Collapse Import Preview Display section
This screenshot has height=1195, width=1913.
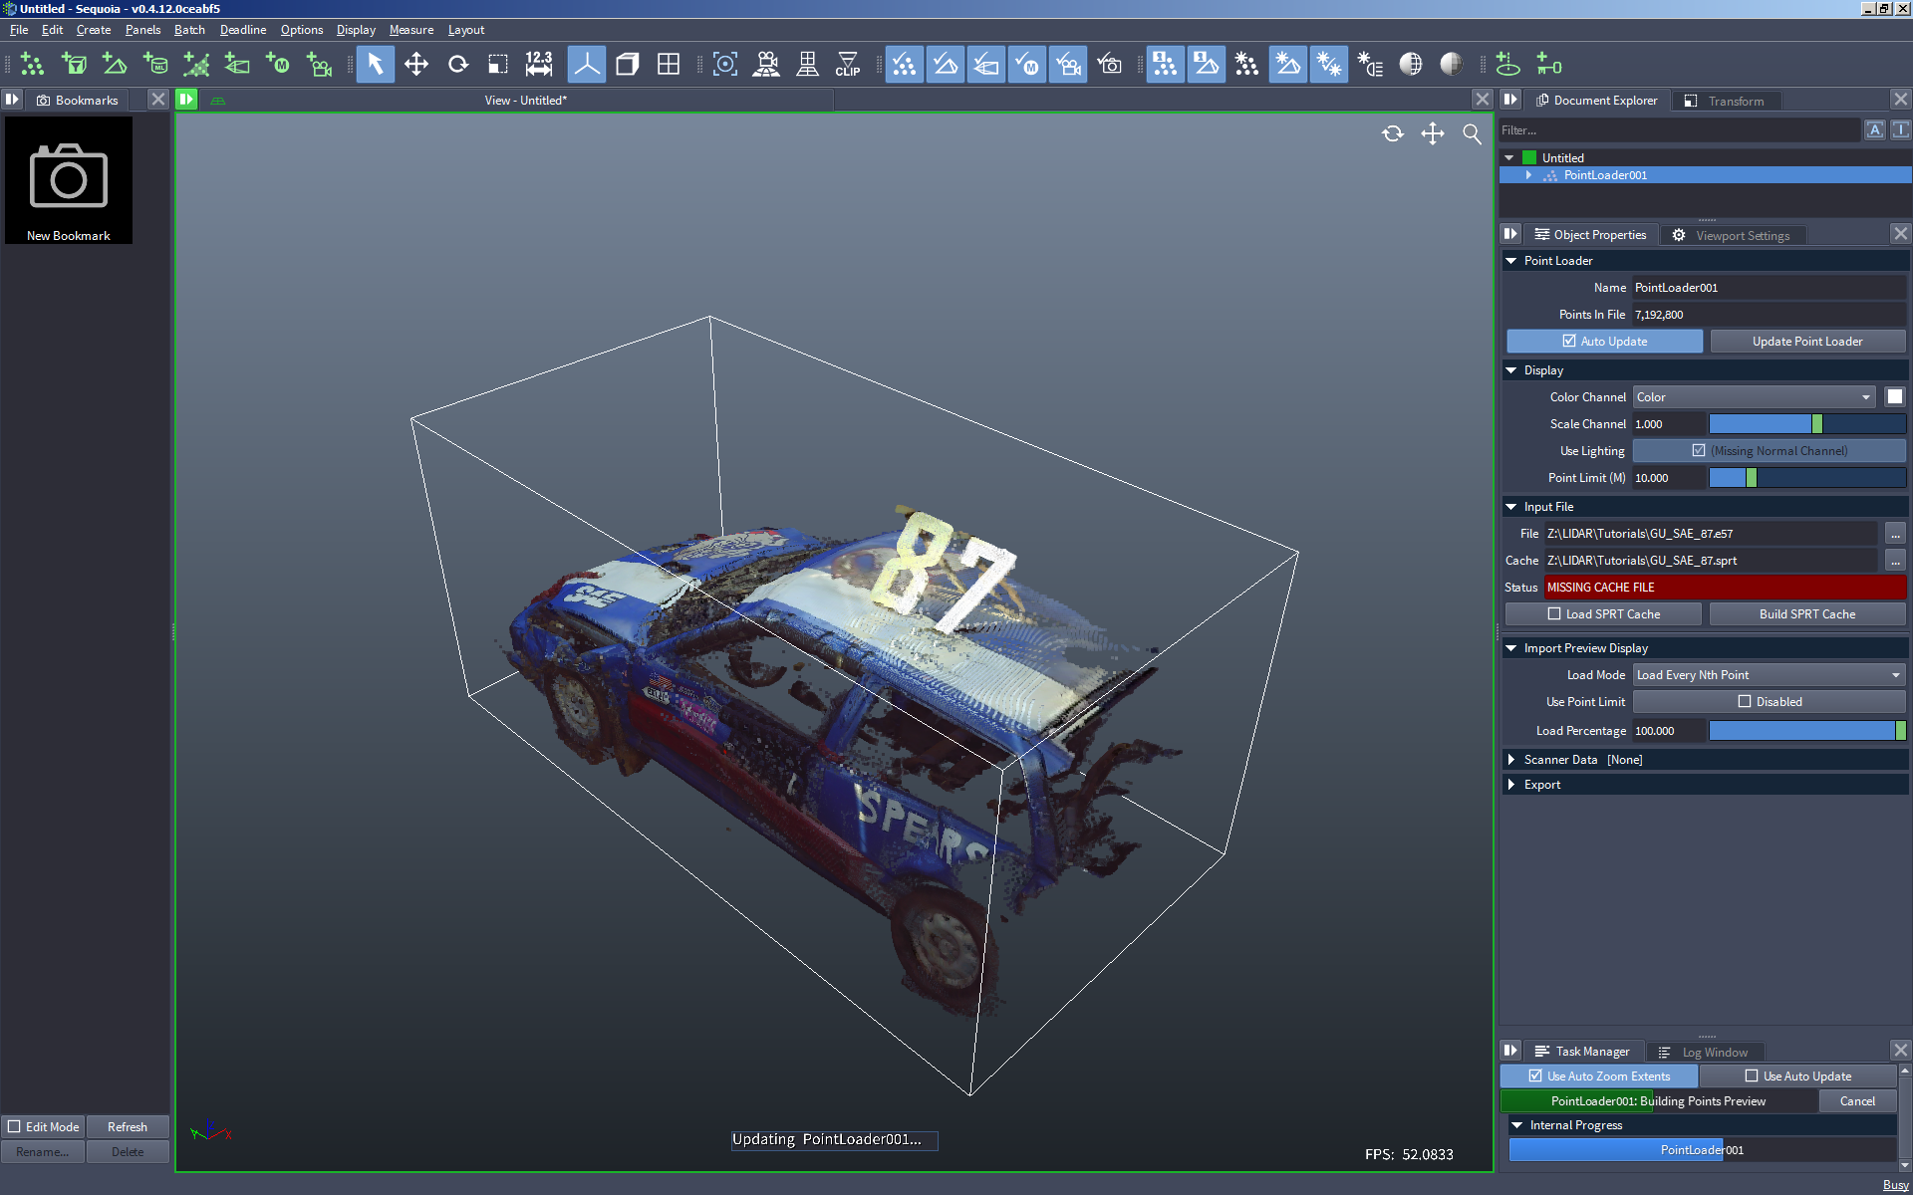[x=1511, y=648]
